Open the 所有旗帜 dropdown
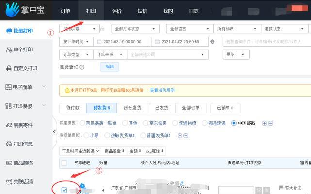This screenshot has width=311, height=194. tap(237, 29)
